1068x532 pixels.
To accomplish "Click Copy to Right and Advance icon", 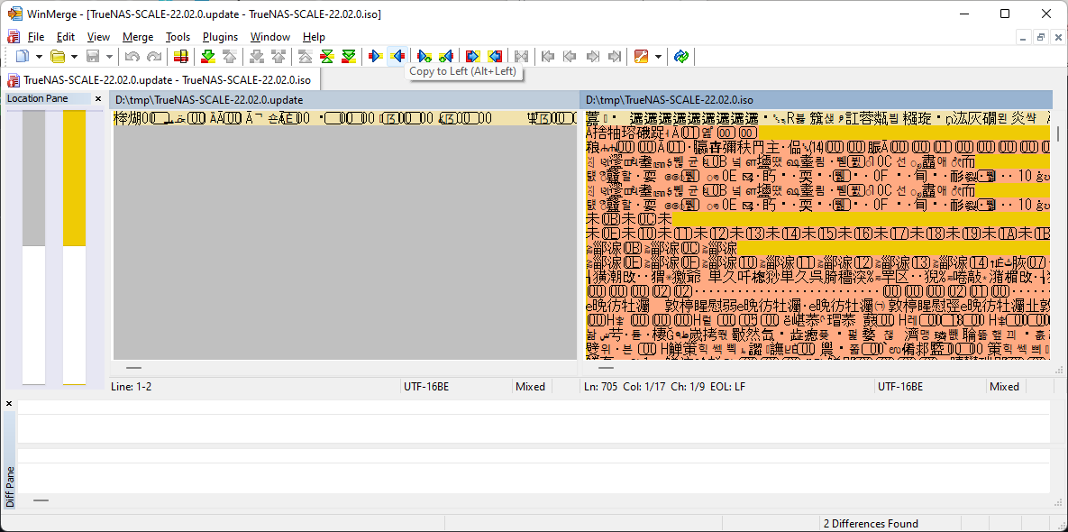I will coord(424,57).
